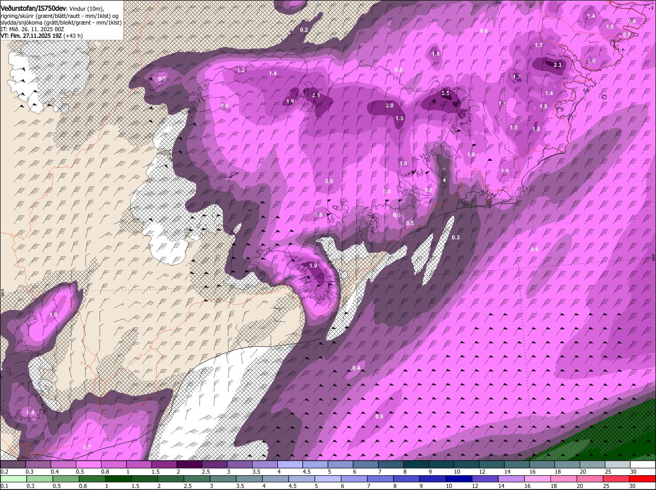Click the 1.7 precipitation value on the map
This screenshot has height=490, width=656.
tap(517, 77)
